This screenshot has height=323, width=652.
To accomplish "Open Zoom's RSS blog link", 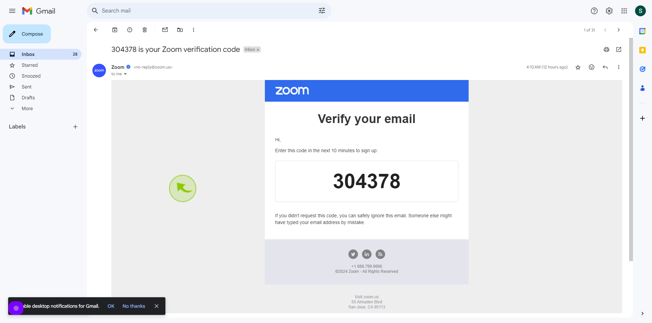I will click(x=380, y=254).
